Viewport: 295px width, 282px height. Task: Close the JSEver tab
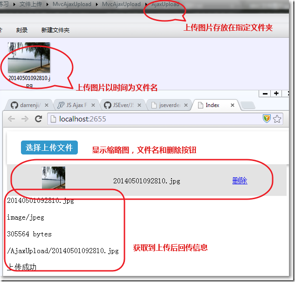click(x=139, y=105)
